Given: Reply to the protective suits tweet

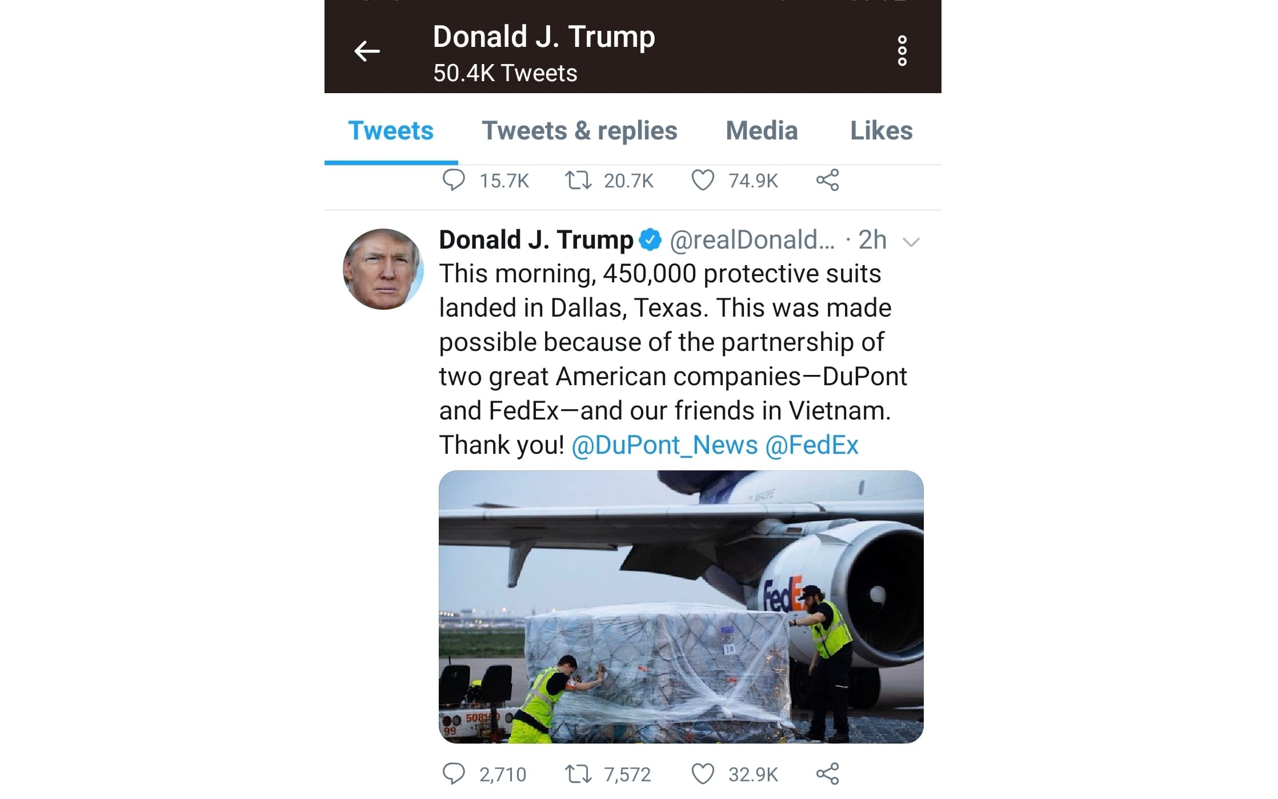Looking at the screenshot, I should (x=454, y=774).
